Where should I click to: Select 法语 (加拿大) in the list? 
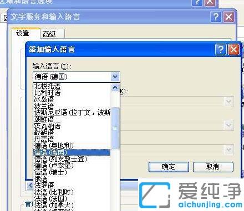point(72,205)
